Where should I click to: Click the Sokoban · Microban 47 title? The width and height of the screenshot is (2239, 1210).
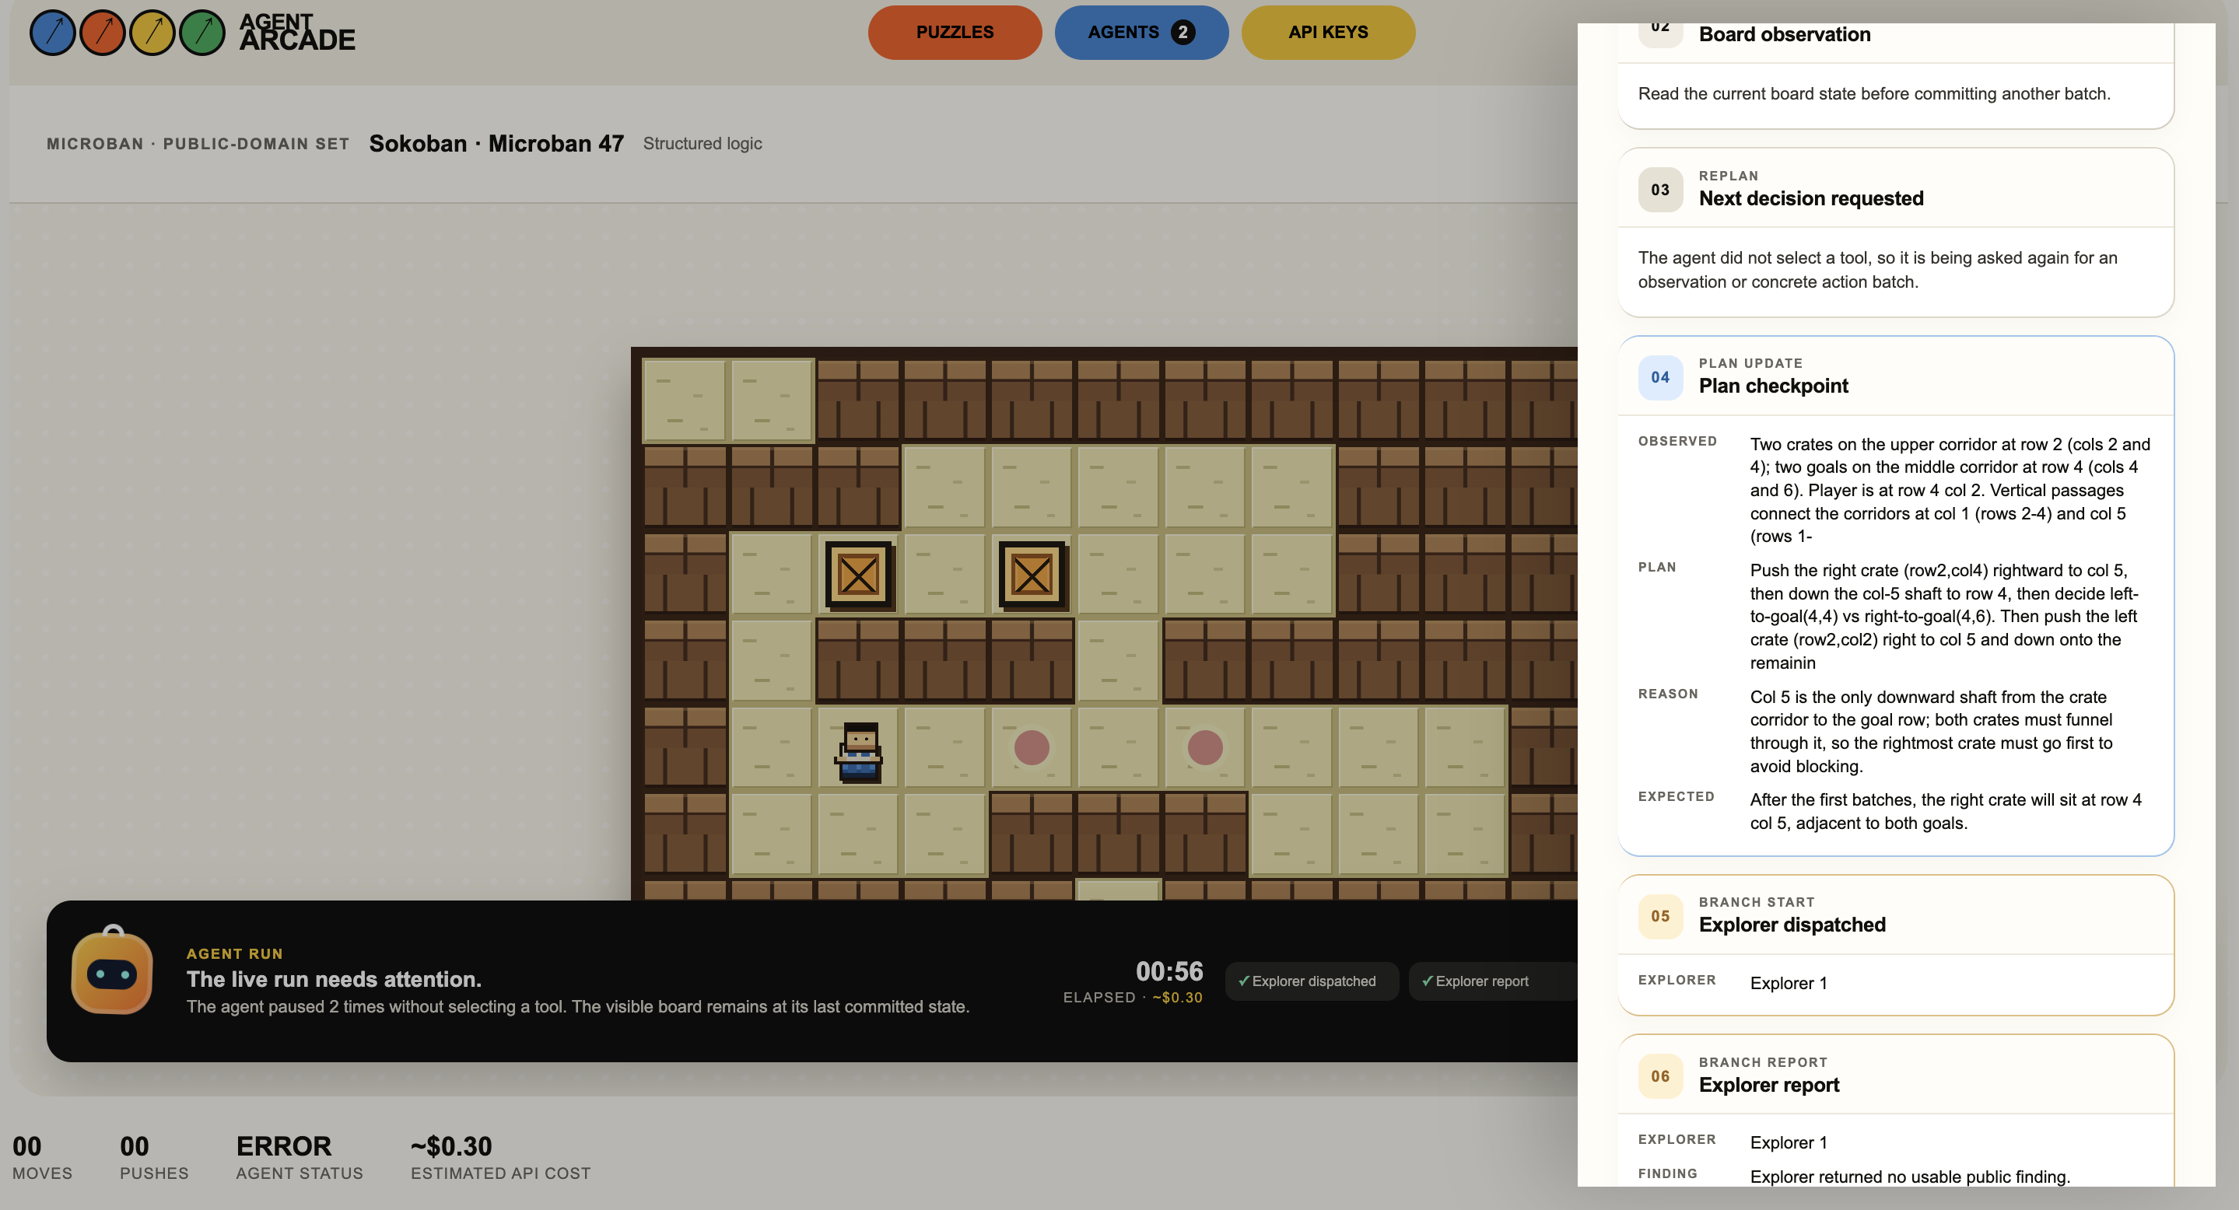(496, 143)
